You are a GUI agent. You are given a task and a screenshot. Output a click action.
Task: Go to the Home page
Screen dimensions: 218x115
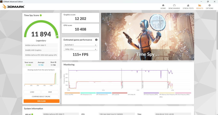[x=163, y=7]
